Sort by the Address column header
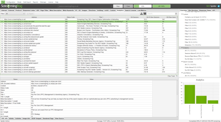Screen dimensions: 221x122 pyautogui.click(x=34, y=17)
